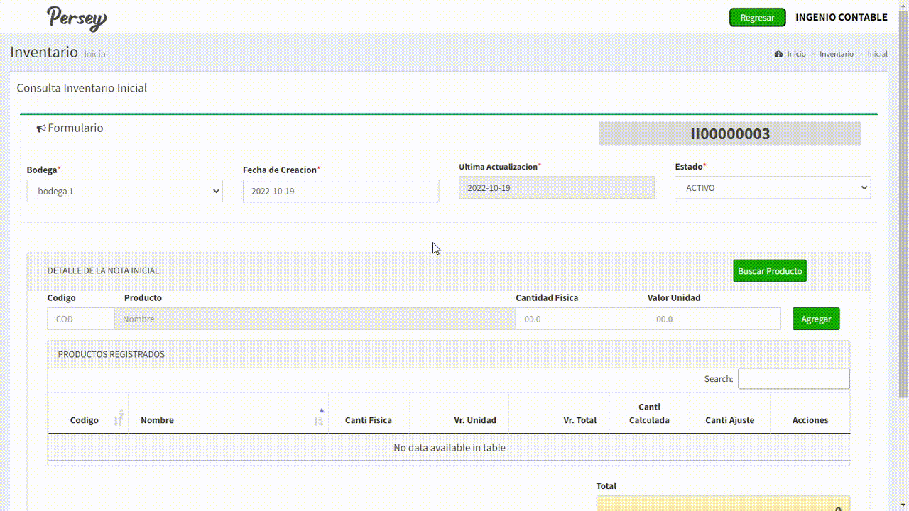The image size is (909, 511).
Task: Focus the Codigo COD input field
Action: [x=80, y=319]
